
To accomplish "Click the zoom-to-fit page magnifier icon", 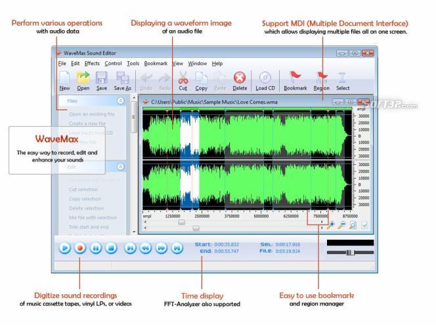I will pyautogui.click(x=353, y=225).
